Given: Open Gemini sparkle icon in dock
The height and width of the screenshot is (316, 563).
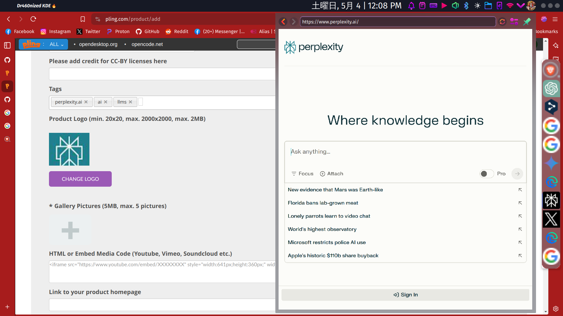Looking at the screenshot, I should click(x=551, y=163).
